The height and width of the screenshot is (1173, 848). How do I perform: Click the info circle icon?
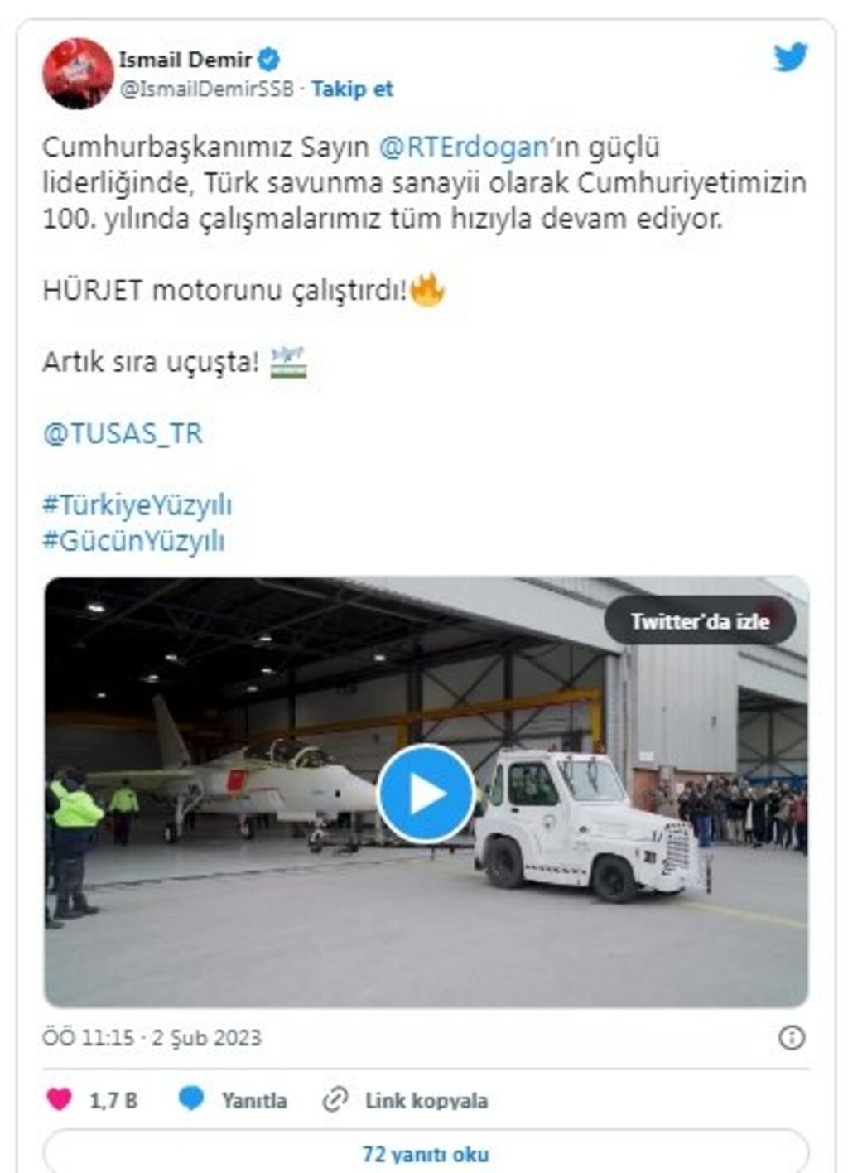click(792, 1037)
